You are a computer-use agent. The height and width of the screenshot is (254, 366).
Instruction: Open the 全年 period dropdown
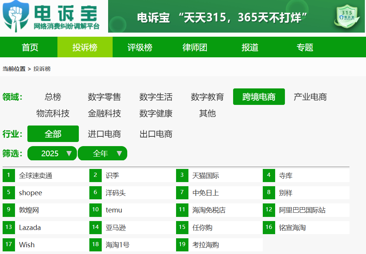point(102,153)
